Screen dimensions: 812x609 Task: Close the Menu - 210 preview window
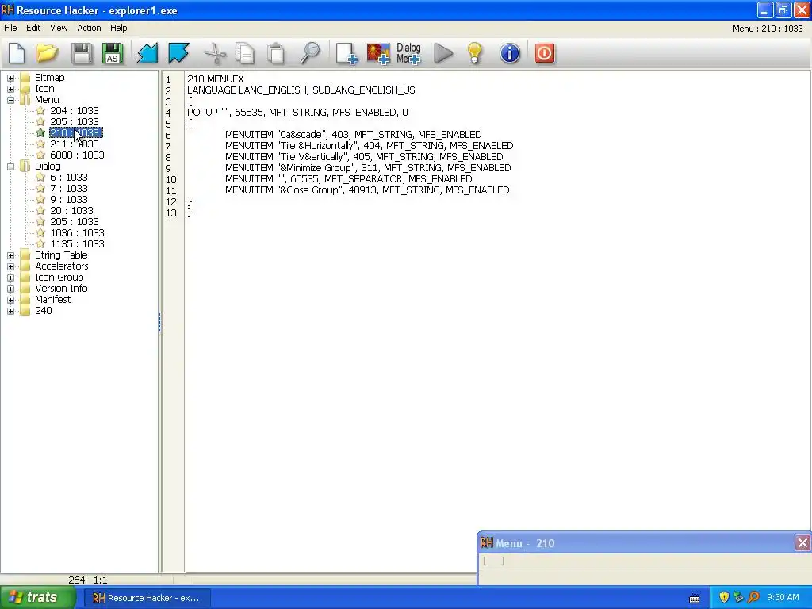click(x=802, y=542)
